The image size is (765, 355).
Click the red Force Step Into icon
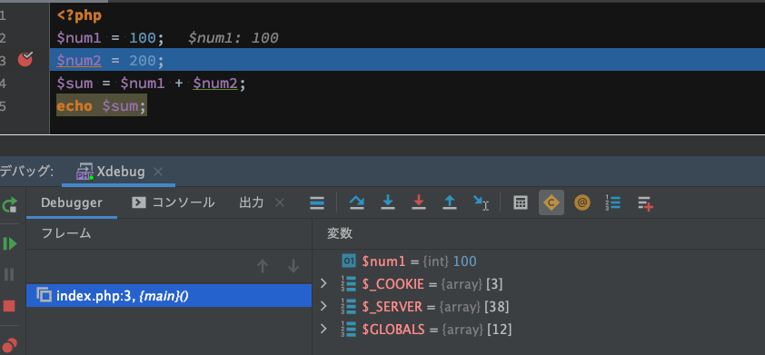click(419, 202)
